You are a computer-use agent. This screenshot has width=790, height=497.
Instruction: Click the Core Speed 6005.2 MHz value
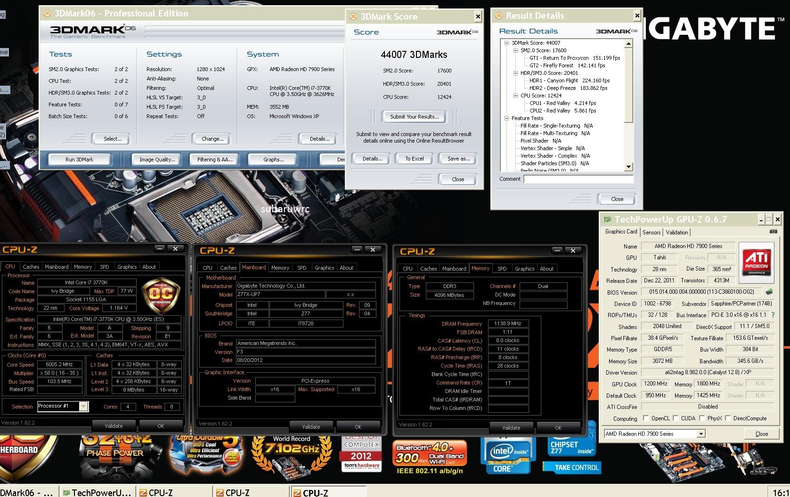point(59,364)
